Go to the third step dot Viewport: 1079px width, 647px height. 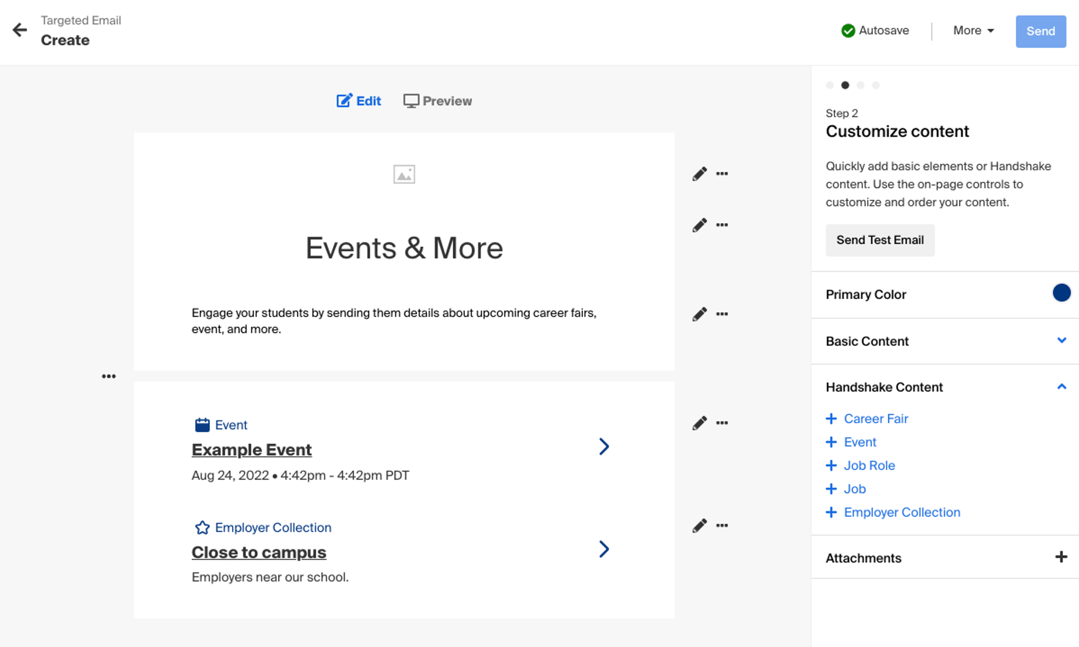[x=860, y=85]
